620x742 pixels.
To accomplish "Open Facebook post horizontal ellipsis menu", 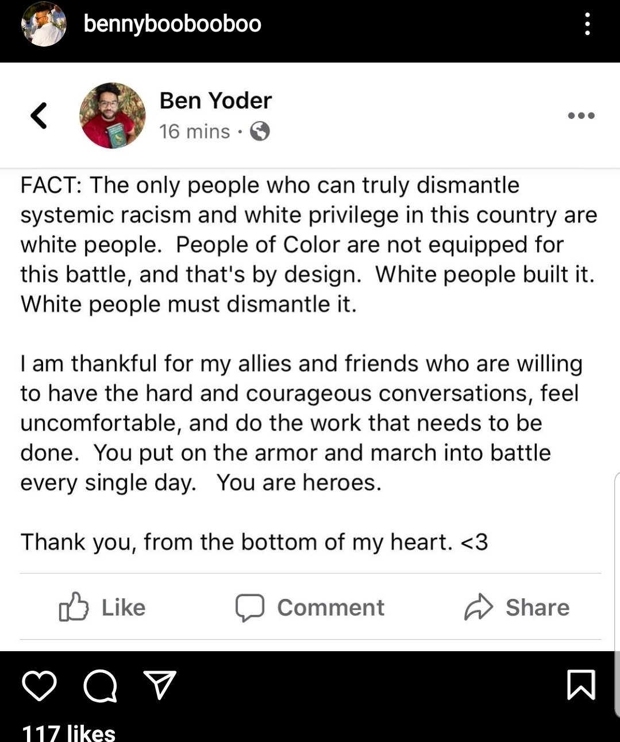I will pyautogui.click(x=581, y=116).
